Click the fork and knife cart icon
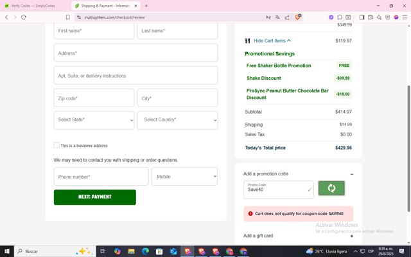 click(247, 40)
